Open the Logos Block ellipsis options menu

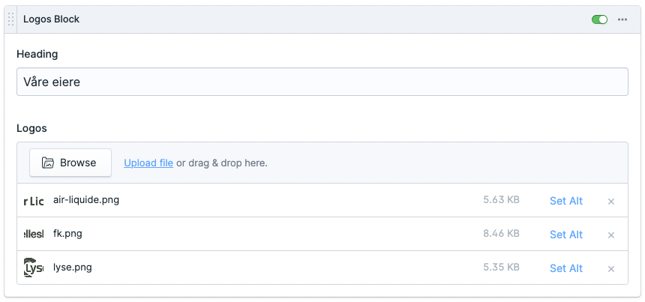(622, 19)
